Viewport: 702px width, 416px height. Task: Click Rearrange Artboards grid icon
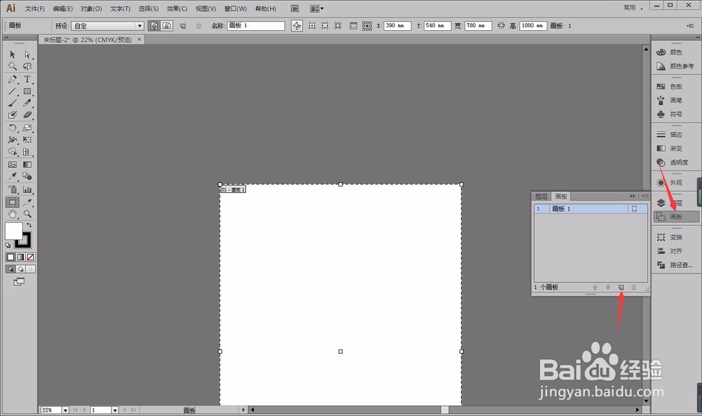(x=367, y=26)
